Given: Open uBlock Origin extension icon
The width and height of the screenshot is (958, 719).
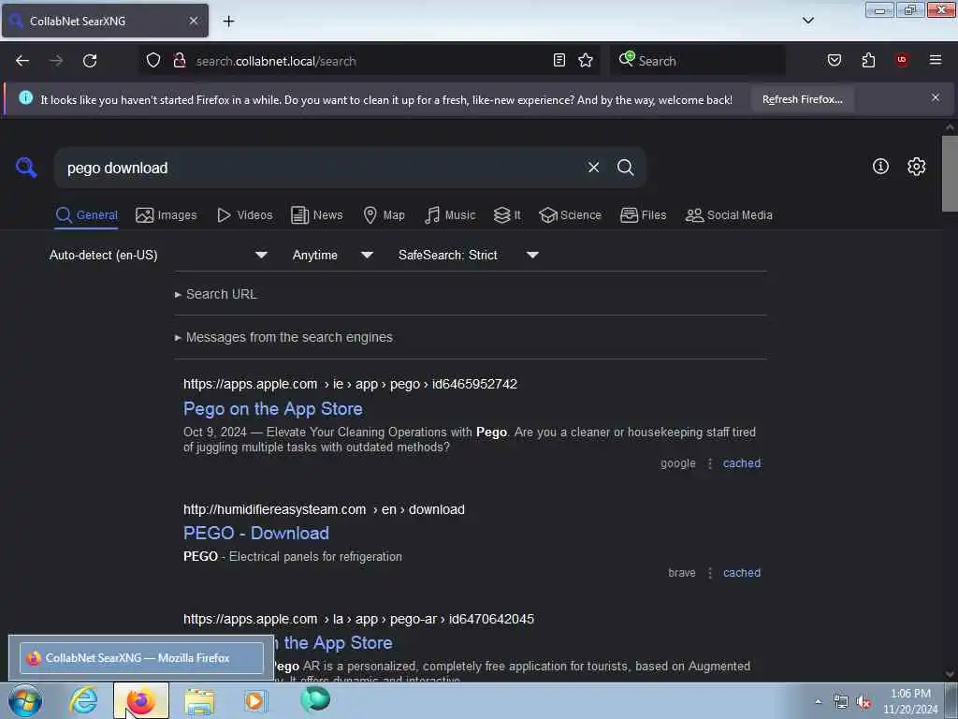Looking at the screenshot, I should pyautogui.click(x=902, y=60).
